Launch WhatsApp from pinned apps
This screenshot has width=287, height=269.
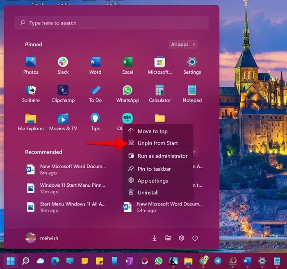tap(128, 94)
